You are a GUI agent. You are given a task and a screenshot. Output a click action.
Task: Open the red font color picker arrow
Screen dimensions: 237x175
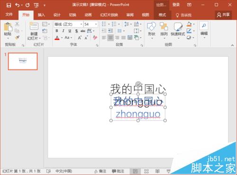(x=62, y=38)
